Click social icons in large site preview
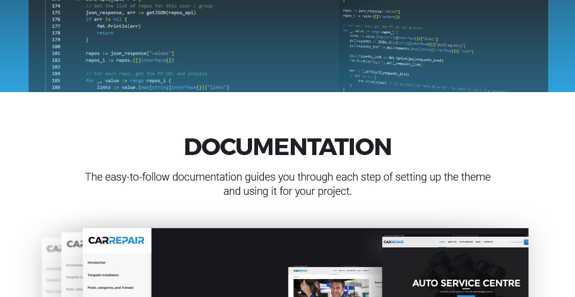 (515, 242)
